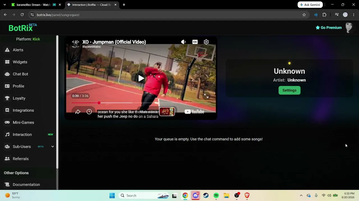The width and height of the screenshot is (359, 201).
Task: Open the Chrome three-dot menu
Action: [354, 15]
